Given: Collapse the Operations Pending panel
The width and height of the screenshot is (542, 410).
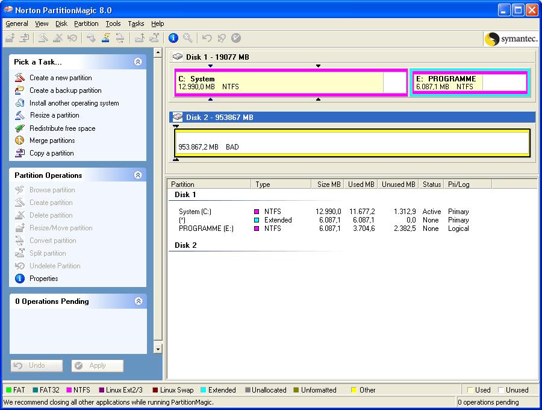Looking at the screenshot, I should [x=139, y=301].
